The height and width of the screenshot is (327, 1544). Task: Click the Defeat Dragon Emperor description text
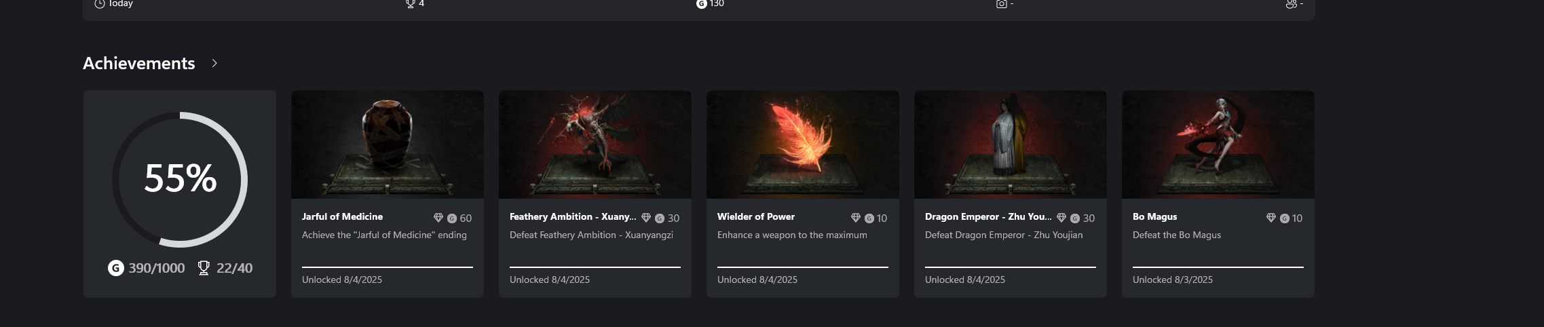pos(1004,235)
